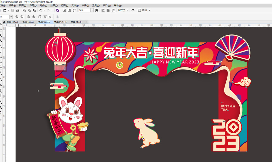This screenshot has width=272, height=162.
Task: Open the 74% zoom level dropdown arrow
Action: click(92, 10)
